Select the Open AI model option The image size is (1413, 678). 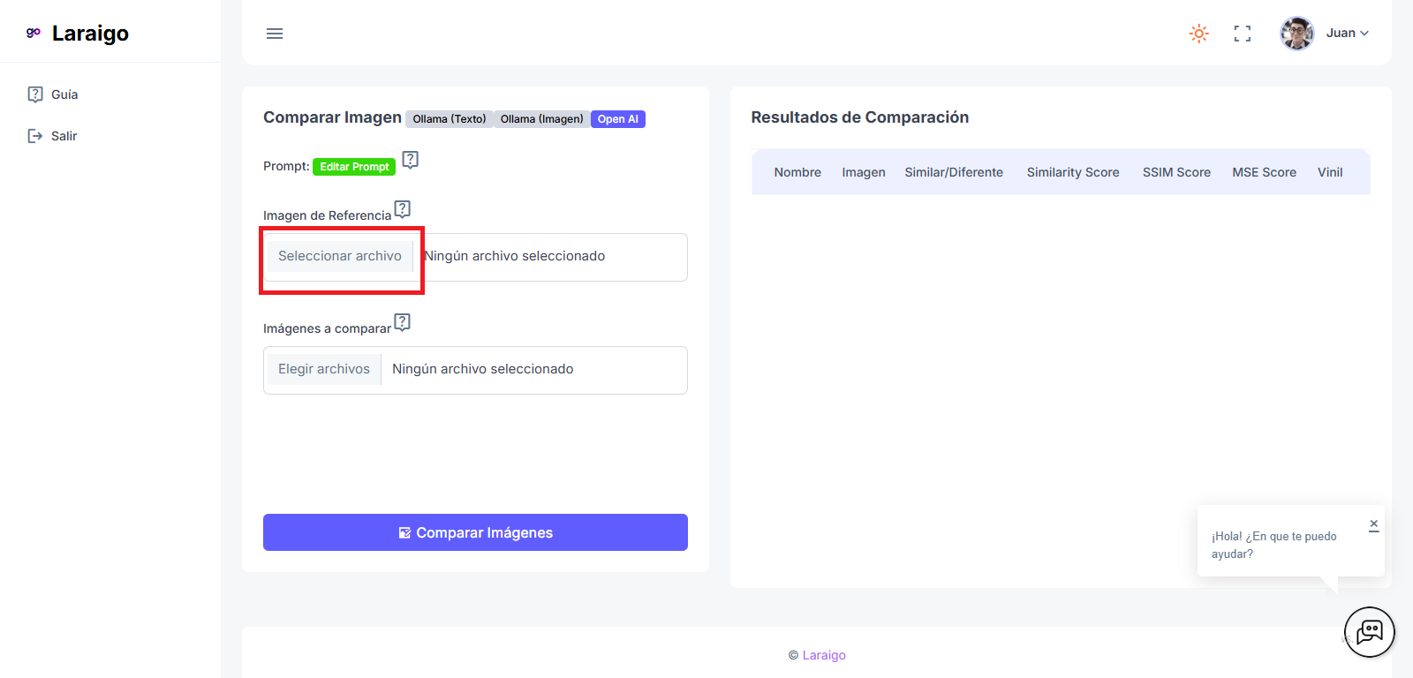point(617,119)
